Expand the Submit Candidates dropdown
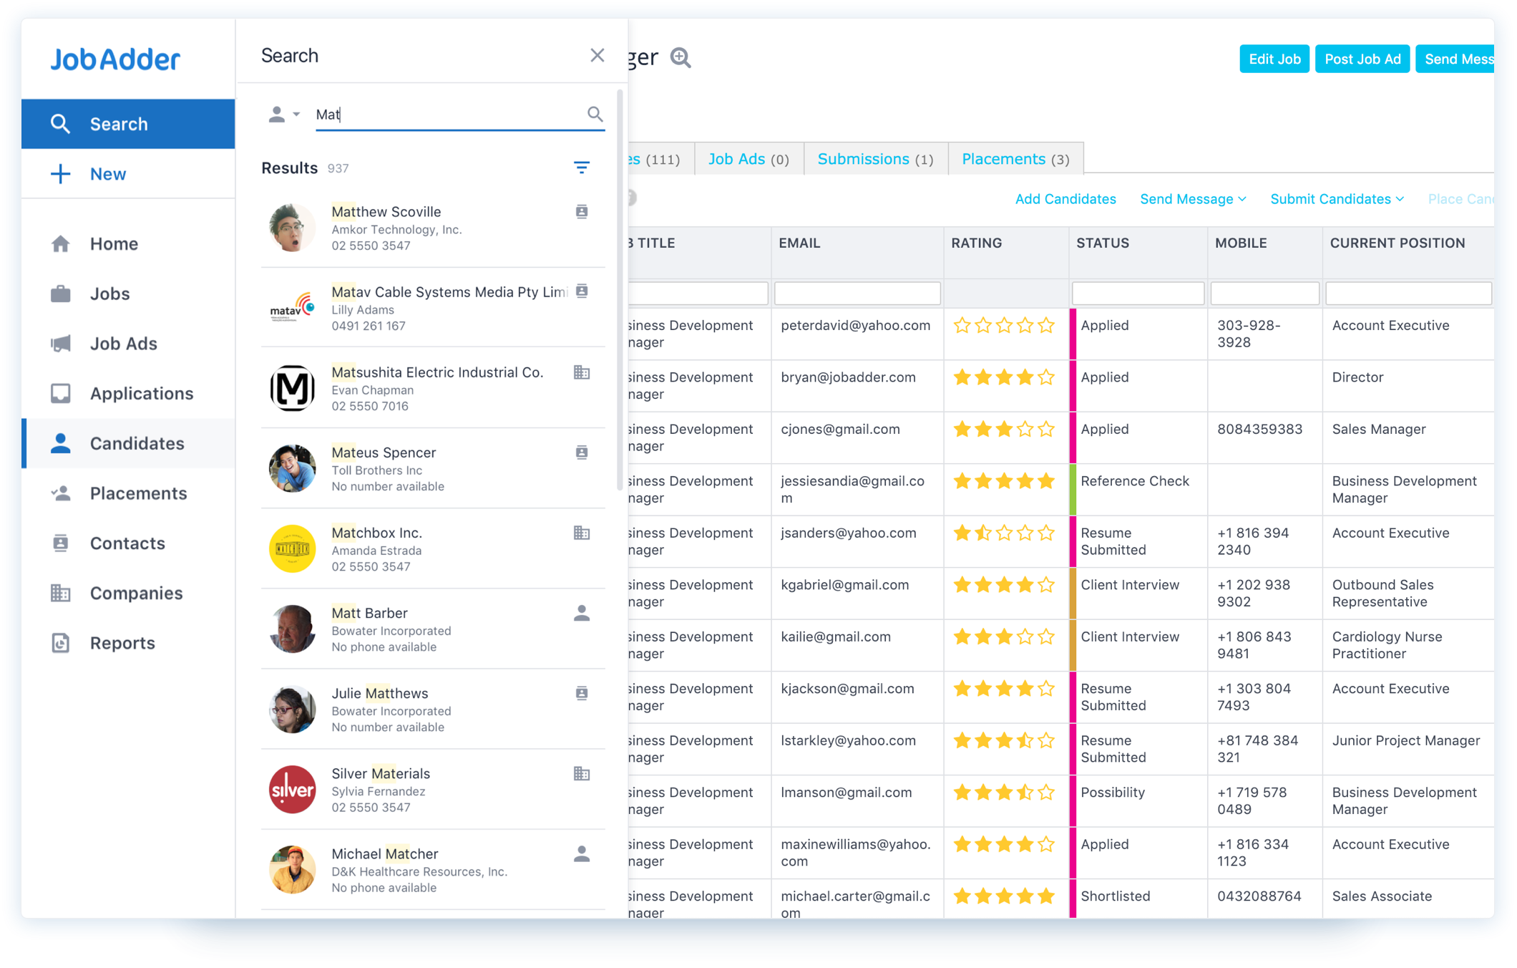This screenshot has height=968, width=1517. (1335, 199)
